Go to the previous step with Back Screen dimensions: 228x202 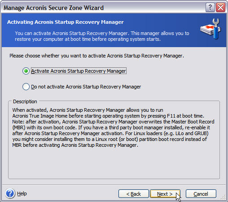134,194
